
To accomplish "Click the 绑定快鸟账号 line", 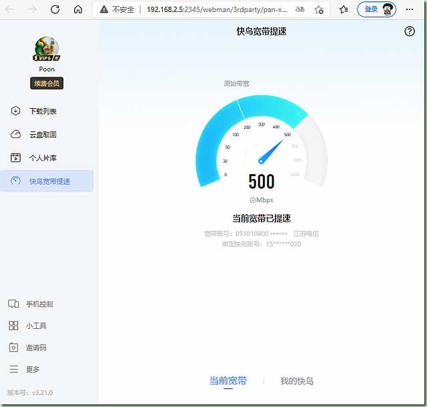I will 262,244.
